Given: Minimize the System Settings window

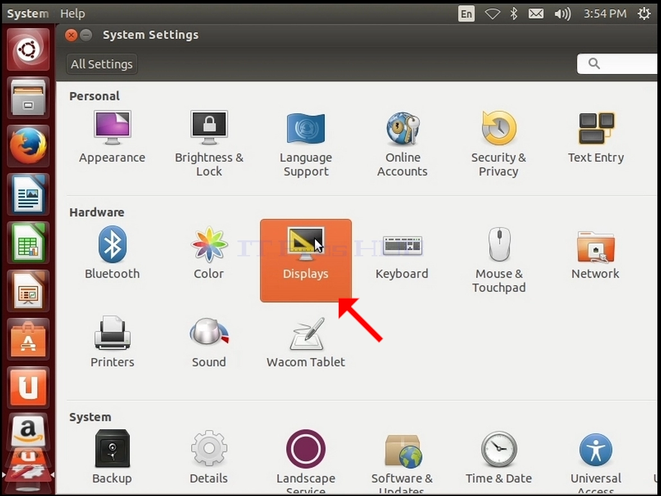Looking at the screenshot, I should (86, 35).
